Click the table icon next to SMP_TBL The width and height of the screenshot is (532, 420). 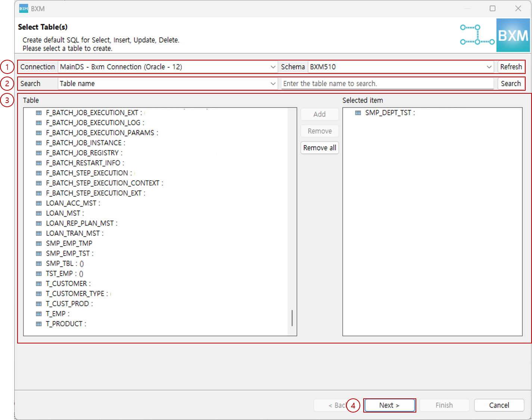(x=39, y=263)
